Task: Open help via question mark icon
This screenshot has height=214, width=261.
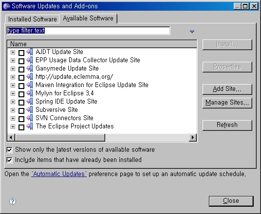Action: (x=13, y=201)
